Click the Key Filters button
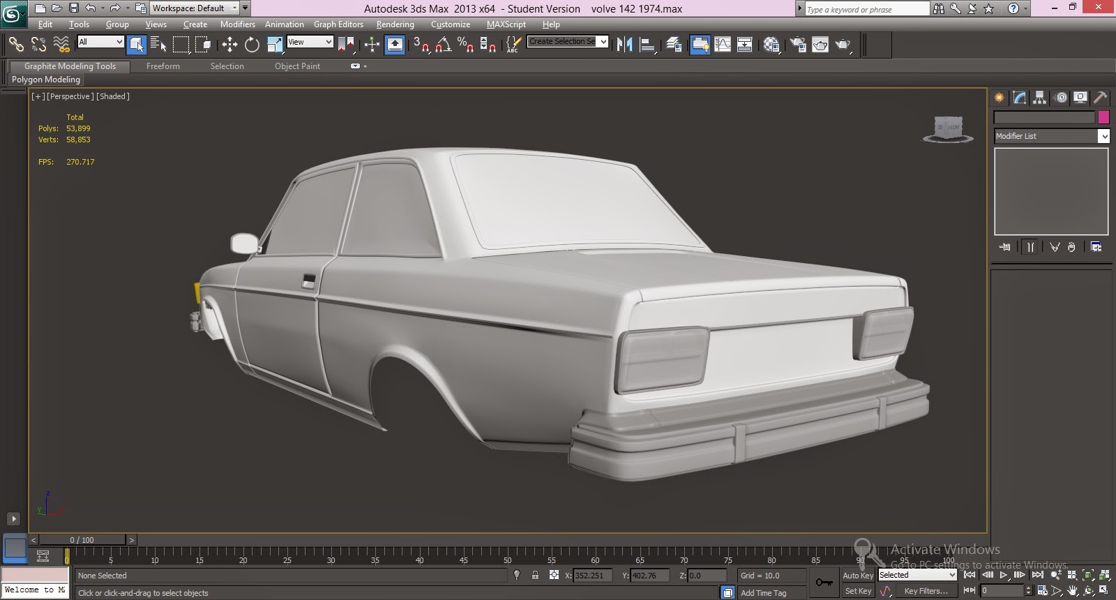The image size is (1116, 600). 926,591
